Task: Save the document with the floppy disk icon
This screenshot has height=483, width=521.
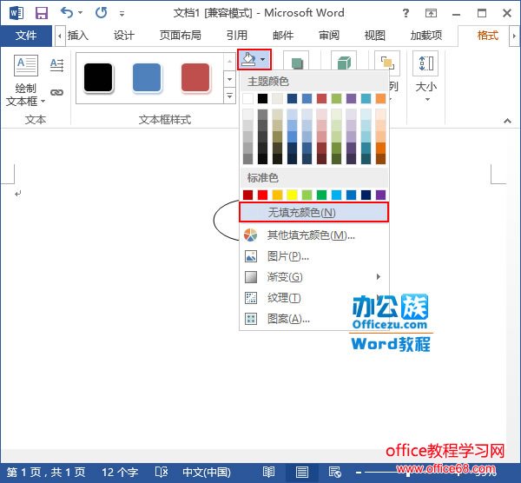Action: click(x=42, y=13)
